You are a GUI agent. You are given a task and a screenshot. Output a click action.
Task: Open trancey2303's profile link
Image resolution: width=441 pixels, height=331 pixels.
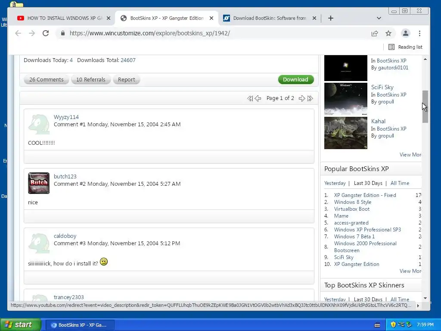68,297
